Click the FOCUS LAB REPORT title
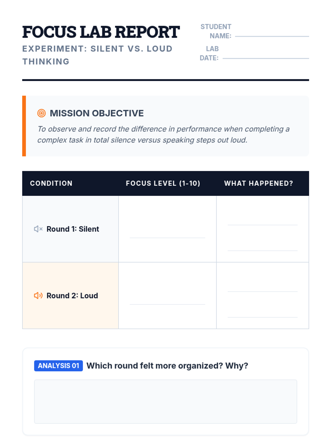The image size is (331, 441). pos(101,32)
